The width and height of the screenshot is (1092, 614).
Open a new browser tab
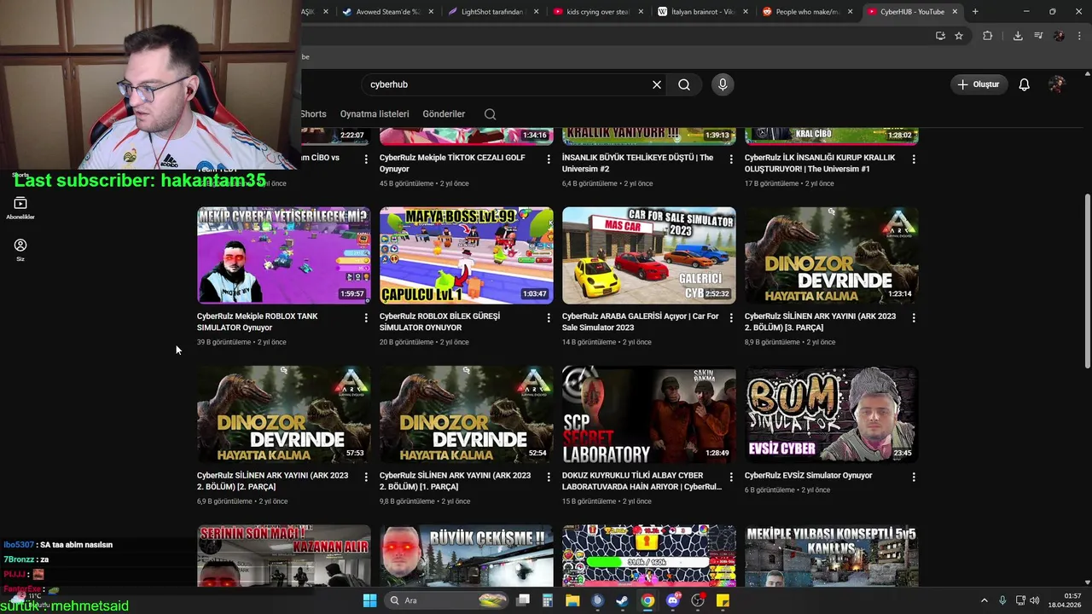click(975, 12)
